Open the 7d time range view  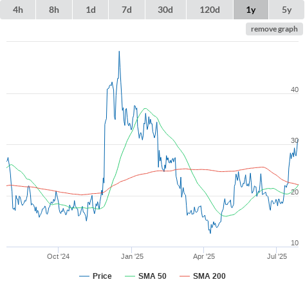coord(127,10)
